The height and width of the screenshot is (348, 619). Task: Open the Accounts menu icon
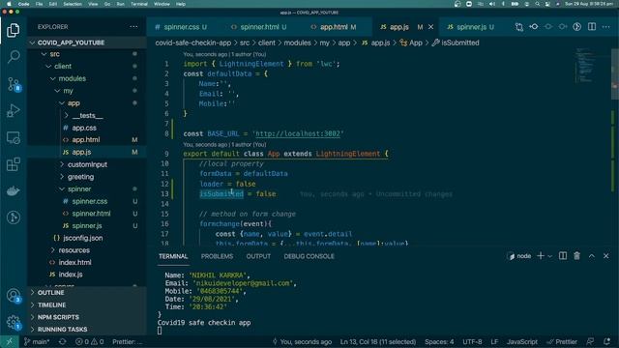(13, 295)
